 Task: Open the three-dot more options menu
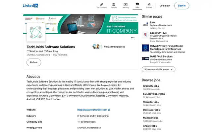click(x=133, y=37)
